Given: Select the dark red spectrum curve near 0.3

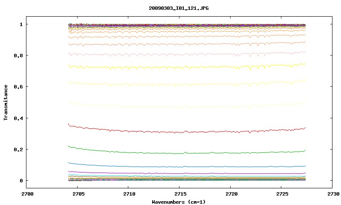Looking at the screenshot, I should pyautogui.click(x=187, y=132).
